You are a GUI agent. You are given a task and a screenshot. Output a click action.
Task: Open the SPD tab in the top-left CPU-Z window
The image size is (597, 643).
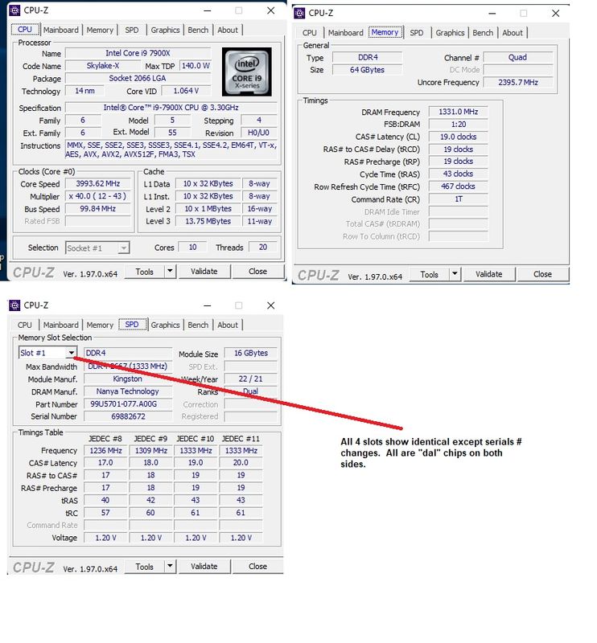132,30
